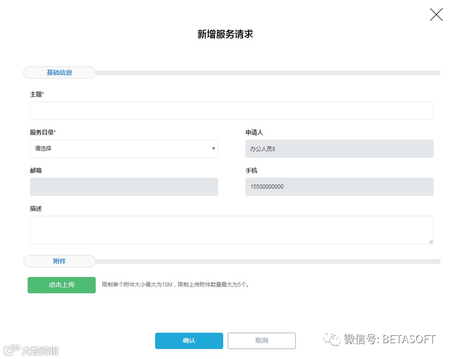Screen dimensions: 450x359
Task: Close the 新增服务请求 dialog with X
Action: pos(436,15)
